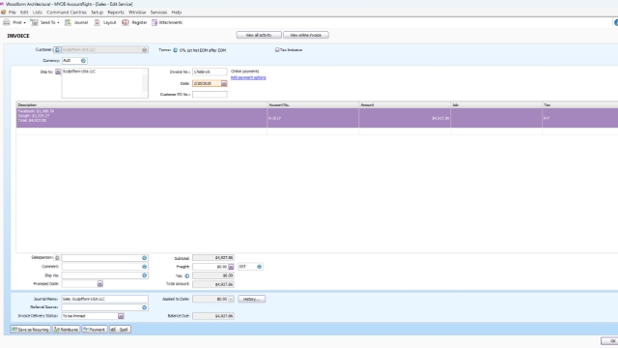Open the Comment dropdown
The height and width of the screenshot is (348, 618).
tap(144, 267)
